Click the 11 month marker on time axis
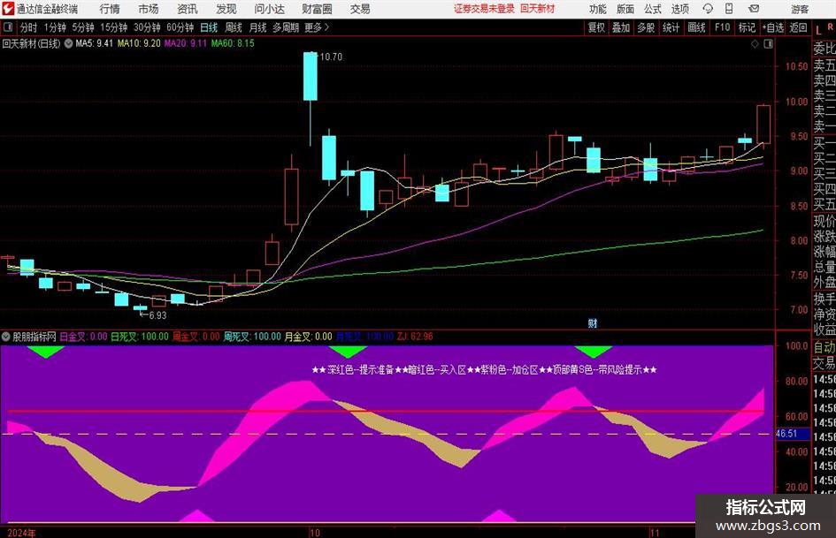This screenshot has height=538, width=836. click(x=654, y=533)
